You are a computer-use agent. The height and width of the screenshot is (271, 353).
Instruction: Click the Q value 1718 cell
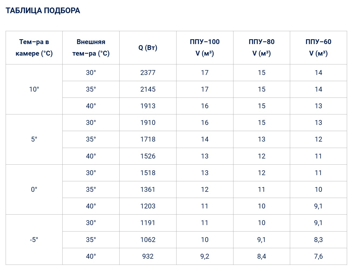point(148,139)
